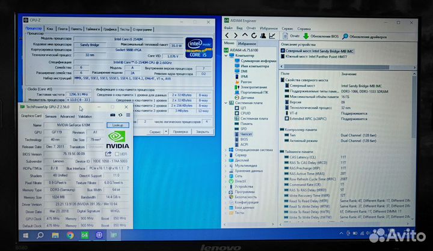Collapse the Компьютер tree node
This screenshot has width=433, height=251.
tap(226, 55)
